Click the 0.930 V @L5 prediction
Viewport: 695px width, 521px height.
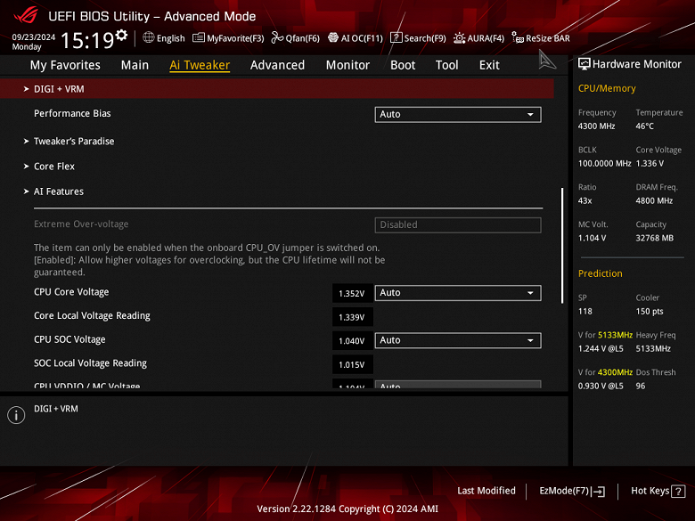point(601,386)
